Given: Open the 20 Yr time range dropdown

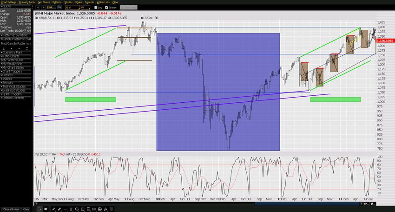Looking at the screenshot, I should click(x=71, y=7).
